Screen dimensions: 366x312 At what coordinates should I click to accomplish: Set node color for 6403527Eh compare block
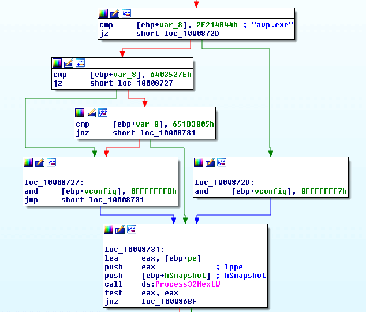pos(57,63)
